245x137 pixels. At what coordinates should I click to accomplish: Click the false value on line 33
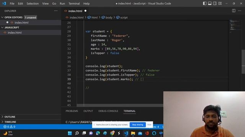[x=115, y=53]
